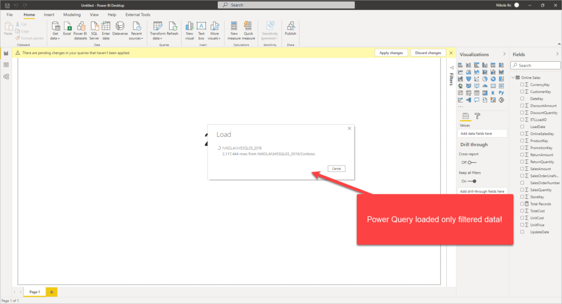Image resolution: width=562 pixels, height=304 pixels.
Task: Check the ProductKey field
Action: [x=522, y=141]
